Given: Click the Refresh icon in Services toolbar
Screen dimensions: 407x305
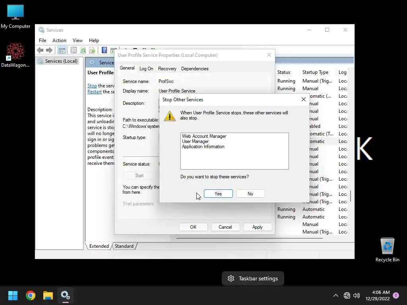Looking at the screenshot, I should tap(83, 50).
